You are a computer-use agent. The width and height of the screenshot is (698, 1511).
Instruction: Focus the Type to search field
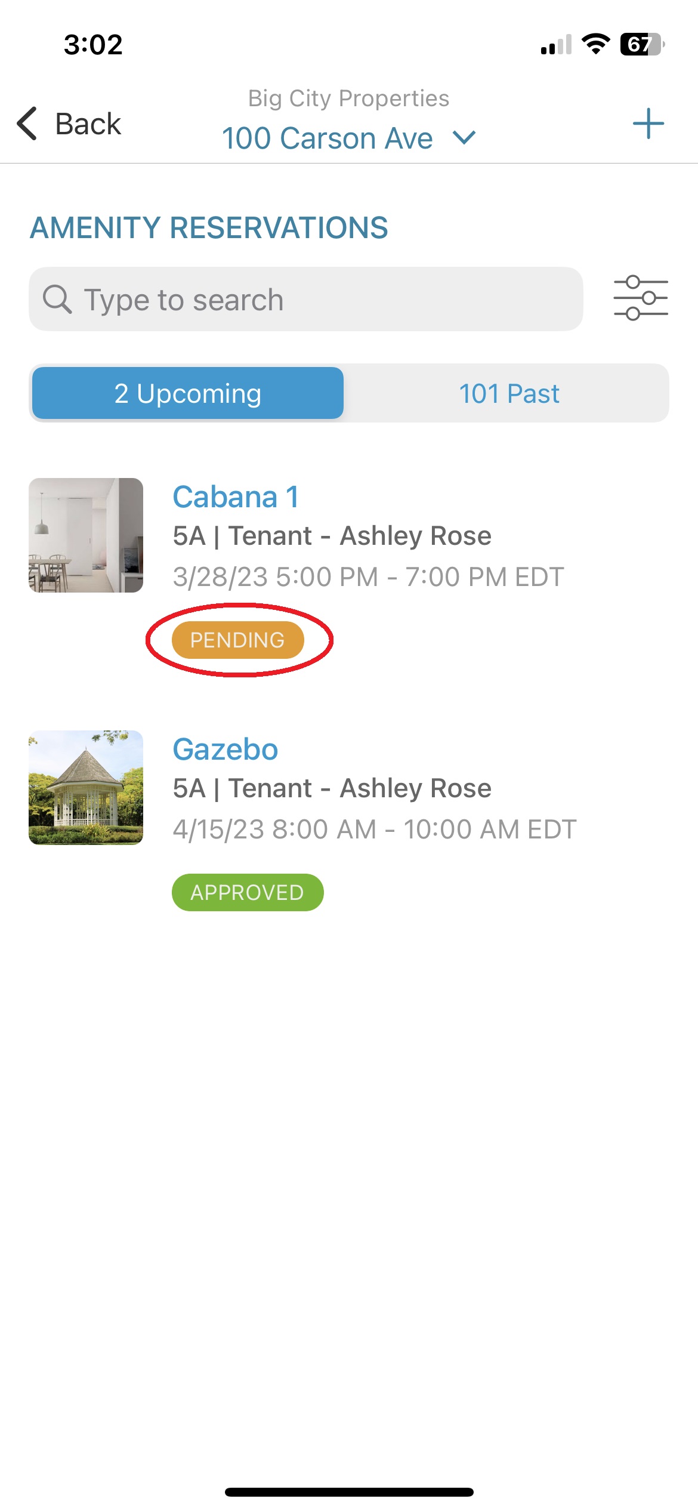[306, 299]
